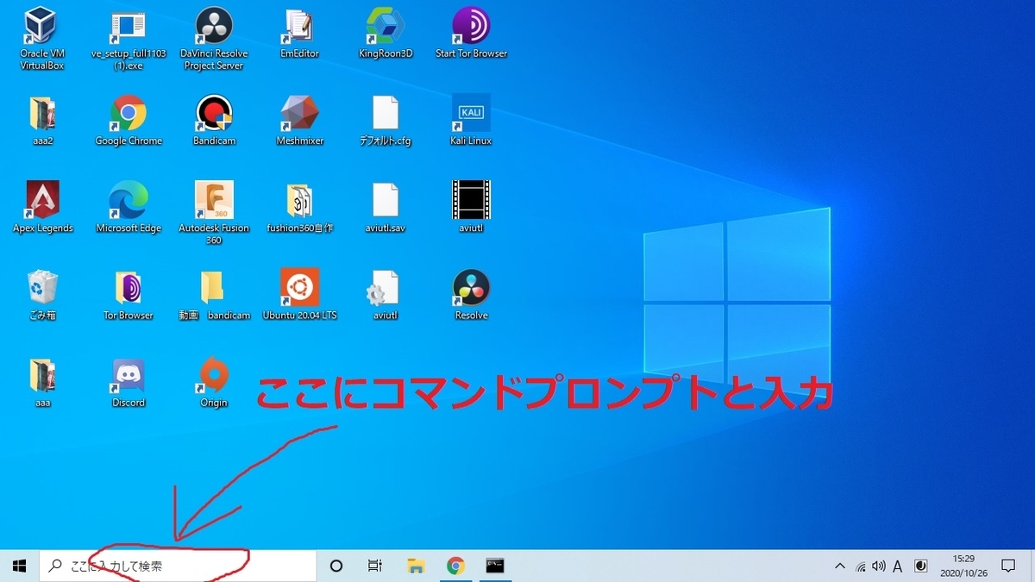Open the Action Center notifications
The height and width of the screenshot is (582, 1035).
1008,566
